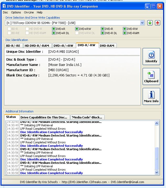Click the Blank Disc Capacity sectors value
The height and width of the screenshot is (188, 166).
(x=79, y=75)
